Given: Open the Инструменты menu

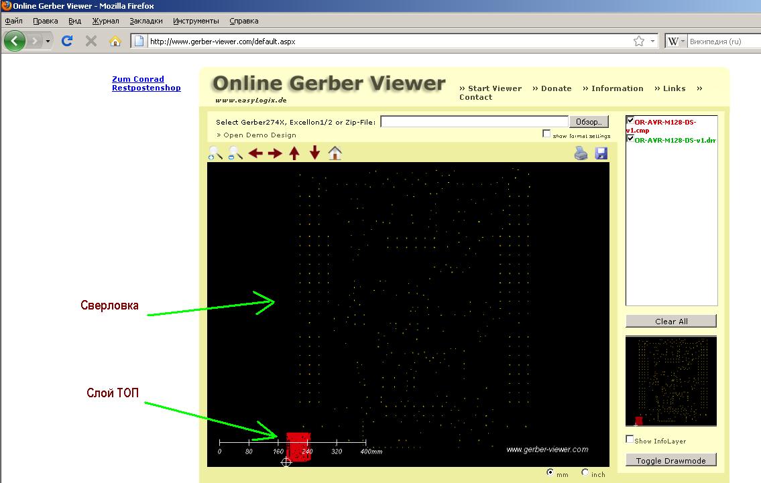Looking at the screenshot, I should tap(196, 21).
